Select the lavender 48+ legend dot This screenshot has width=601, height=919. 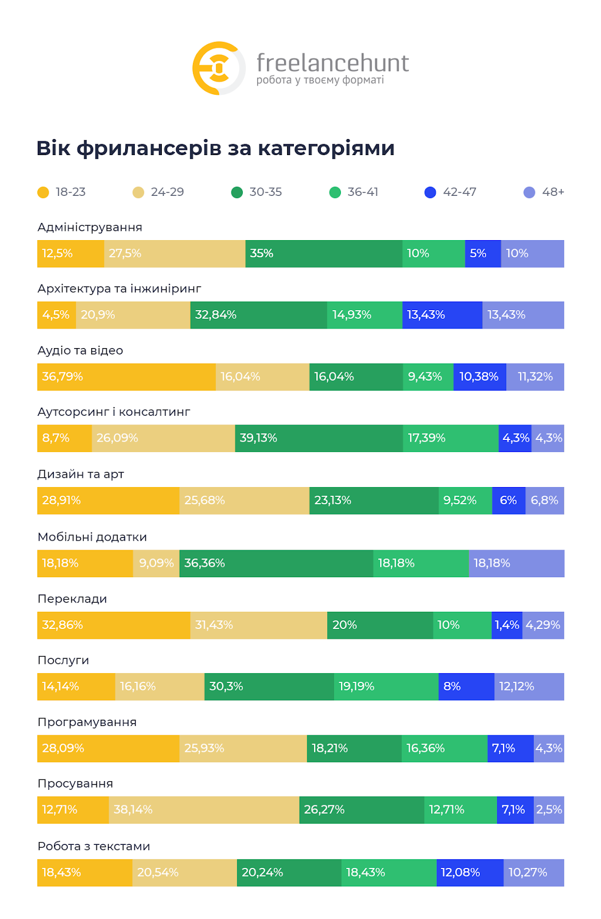point(529,192)
